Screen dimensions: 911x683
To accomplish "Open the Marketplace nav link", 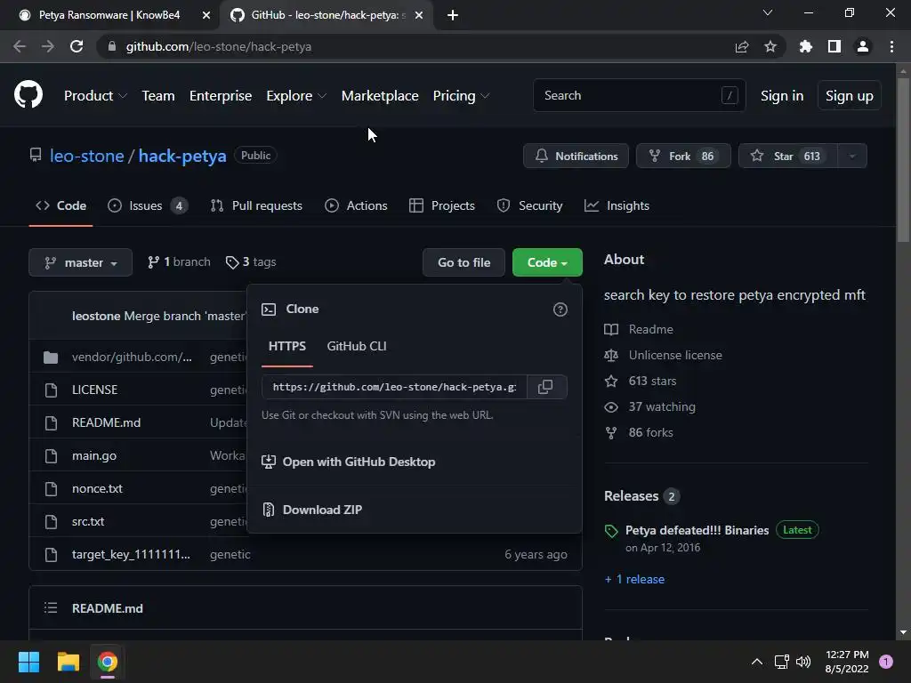I will (x=380, y=96).
